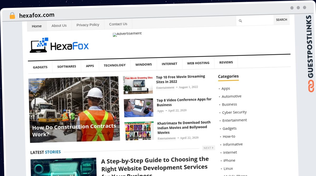Screen dimensions: 316x176
Task: Select GADGETS in the main menu
Action: click(x=40, y=67)
